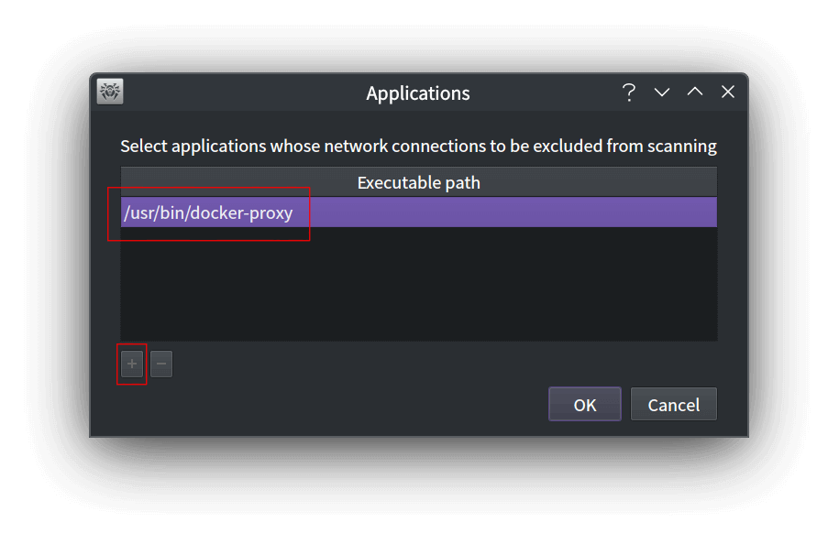Close the Applications dialog with X
This screenshot has height=544, width=839.
[728, 92]
